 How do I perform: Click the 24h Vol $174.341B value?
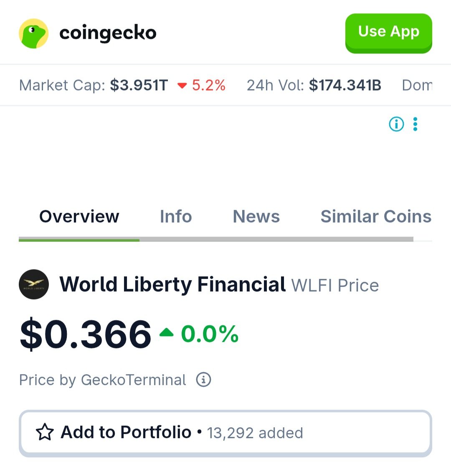[345, 85]
